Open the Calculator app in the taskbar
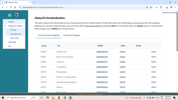178x100 pixels. coord(65,98)
